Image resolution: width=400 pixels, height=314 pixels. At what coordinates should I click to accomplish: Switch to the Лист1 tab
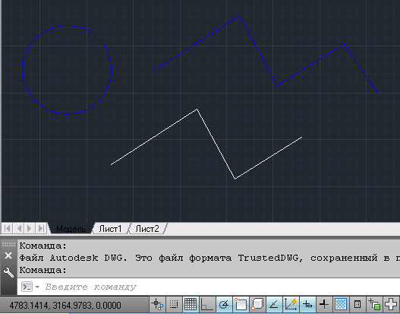point(111,229)
